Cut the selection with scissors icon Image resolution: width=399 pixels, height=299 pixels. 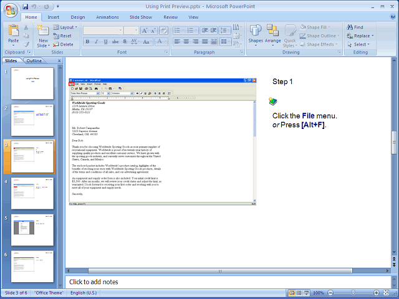pyautogui.click(x=26, y=27)
